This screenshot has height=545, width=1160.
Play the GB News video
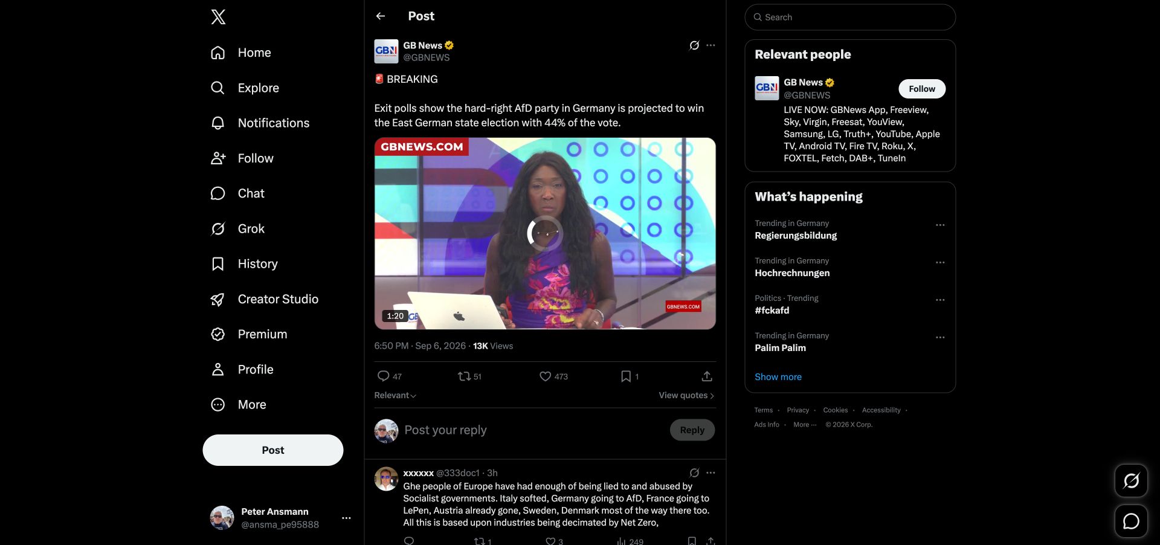[545, 234]
